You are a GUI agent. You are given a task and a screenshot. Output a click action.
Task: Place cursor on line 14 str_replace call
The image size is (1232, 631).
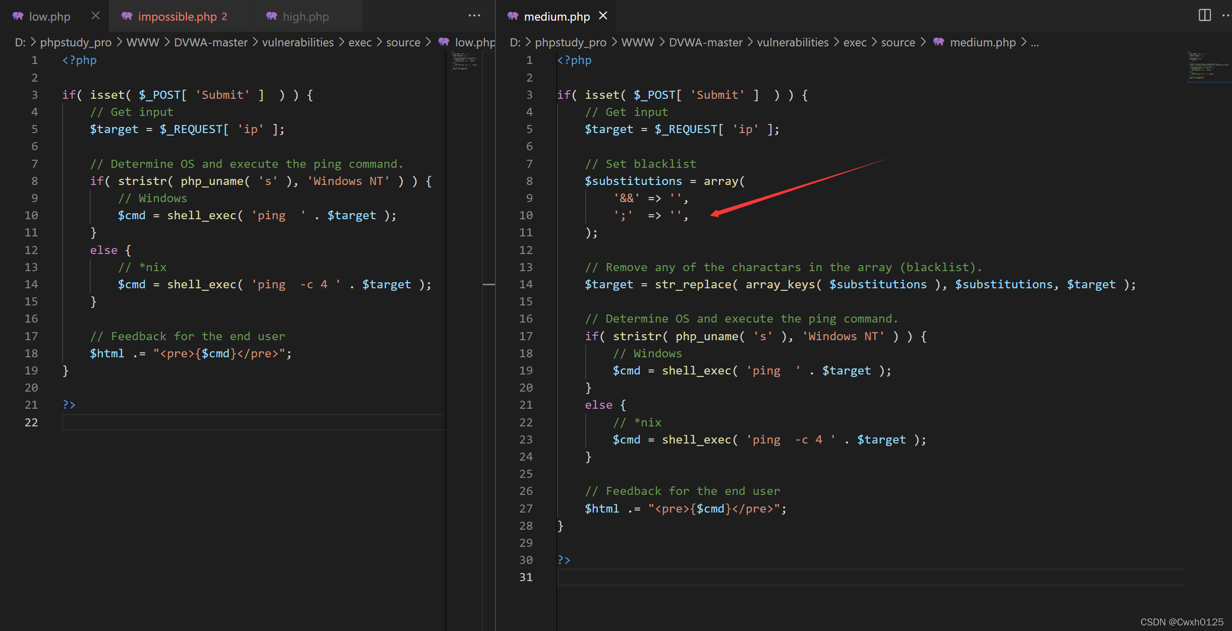pos(693,285)
